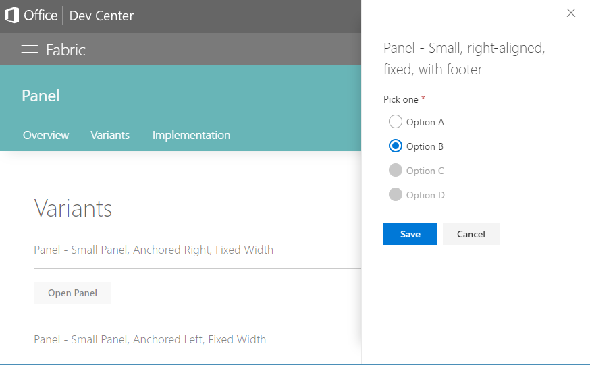
Task: Open the Implementation tab
Action: pos(191,135)
